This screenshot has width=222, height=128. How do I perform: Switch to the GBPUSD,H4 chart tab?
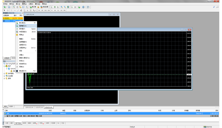(x=29, y=107)
